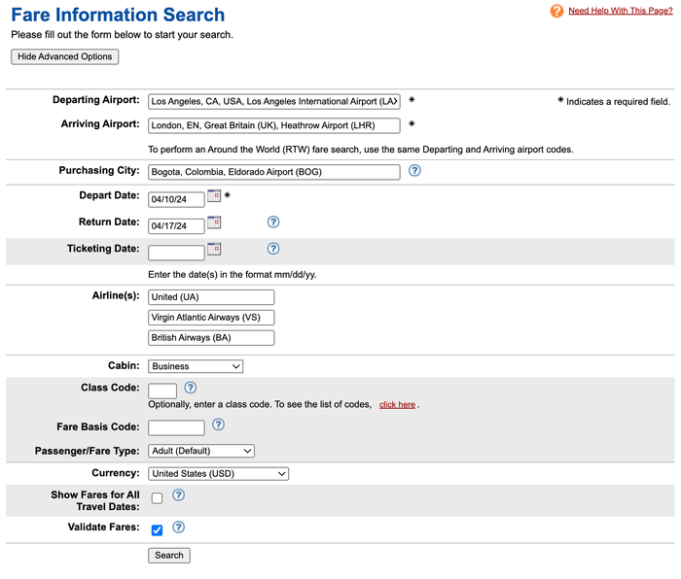Open the Cabin dropdown showing Business

(x=196, y=366)
